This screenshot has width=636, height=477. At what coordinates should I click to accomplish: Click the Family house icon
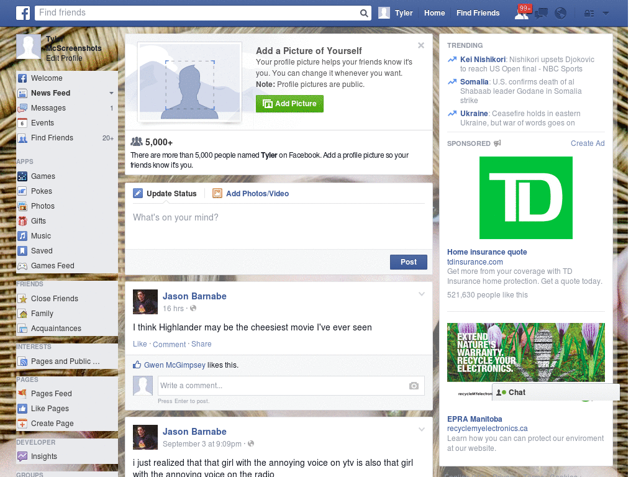[x=22, y=314]
